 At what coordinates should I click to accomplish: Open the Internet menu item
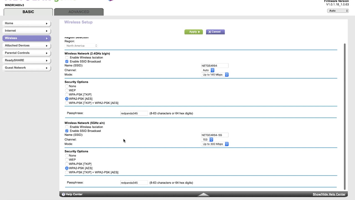27,31
